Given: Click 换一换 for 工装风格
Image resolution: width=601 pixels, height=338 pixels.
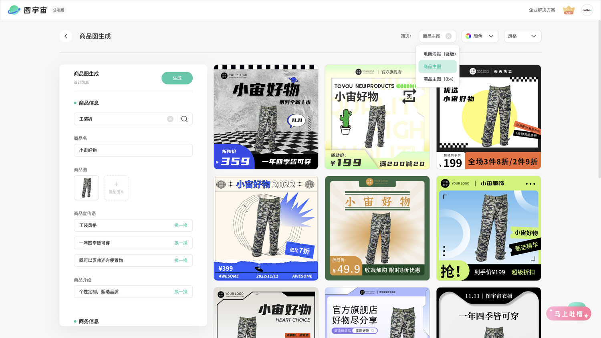Looking at the screenshot, I should 181,225.
